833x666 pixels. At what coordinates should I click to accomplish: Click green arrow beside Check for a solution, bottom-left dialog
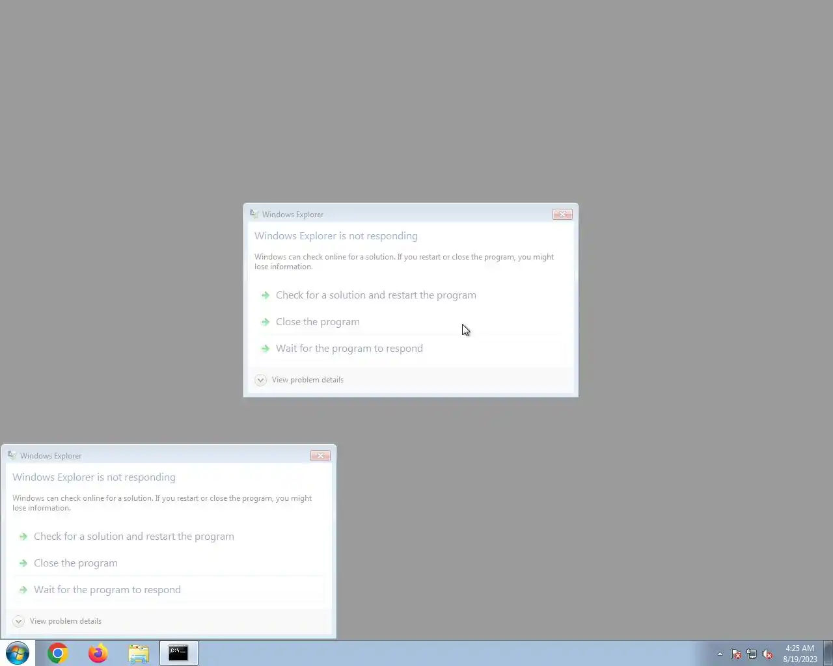pos(23,537)
